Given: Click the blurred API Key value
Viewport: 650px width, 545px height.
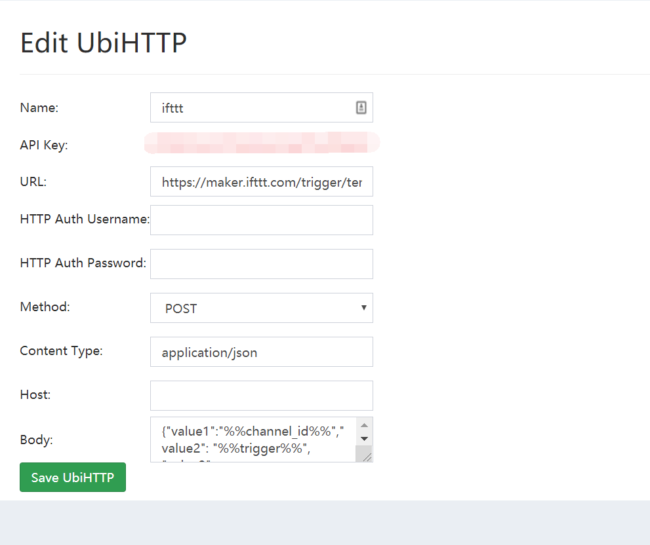Looking at the screenshot, I should 262,142.
